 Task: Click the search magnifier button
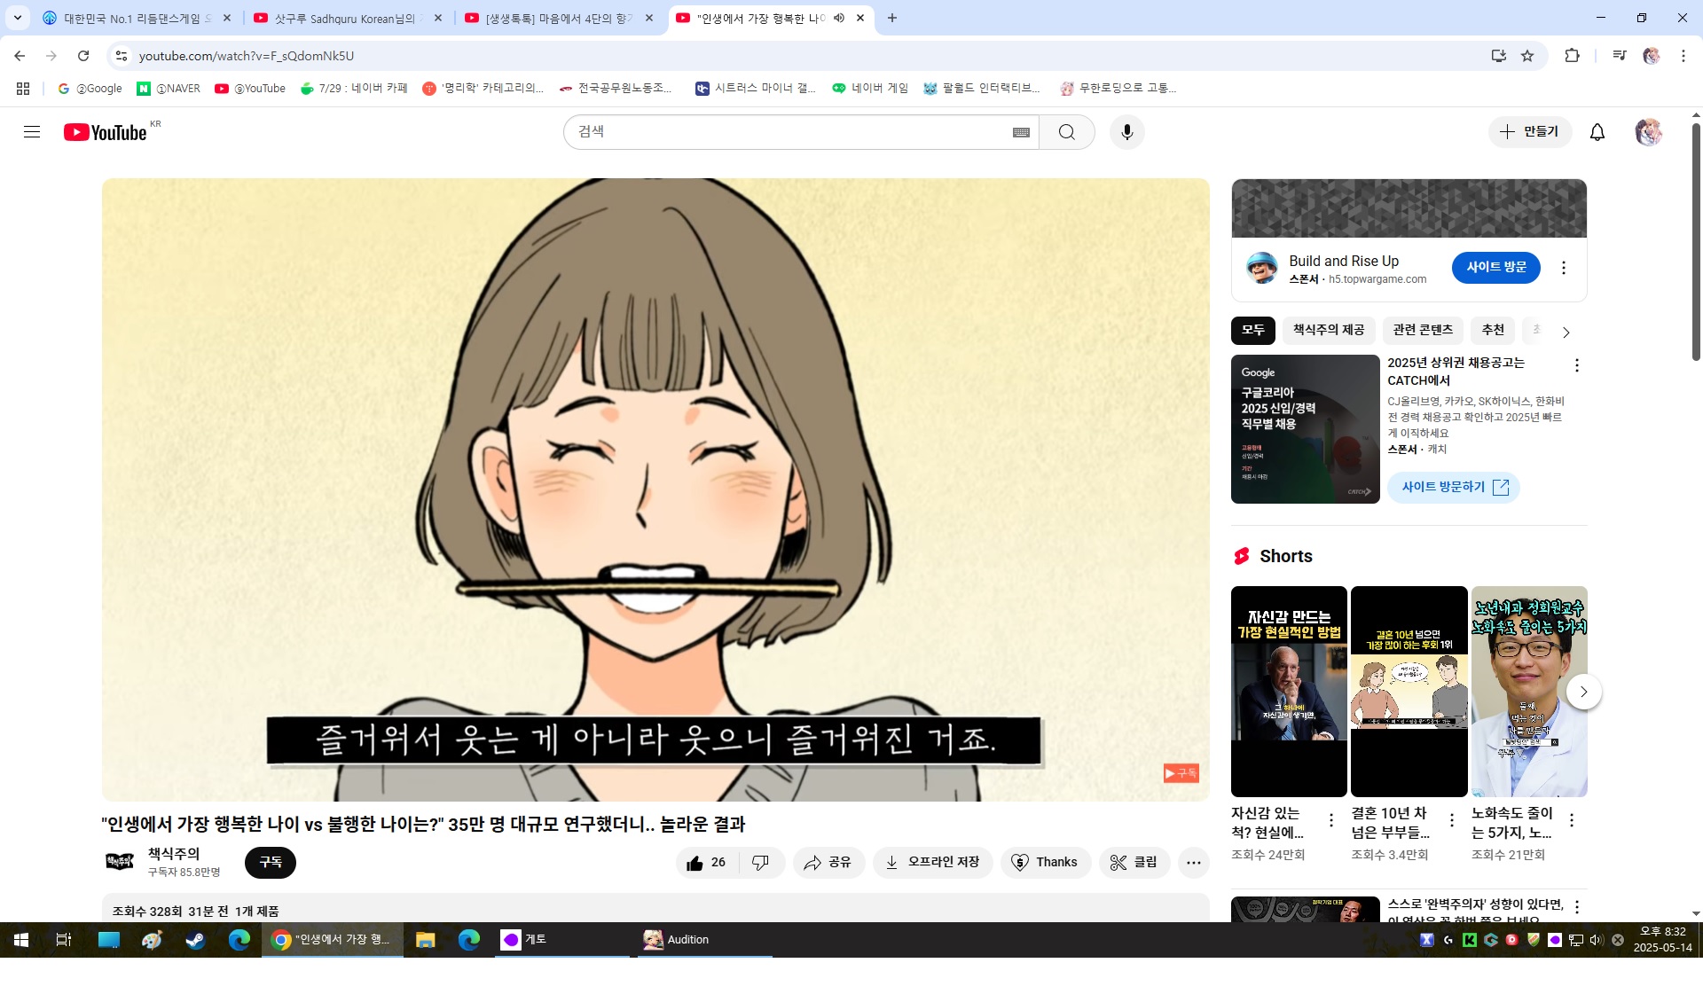(x=1066, y=132)
